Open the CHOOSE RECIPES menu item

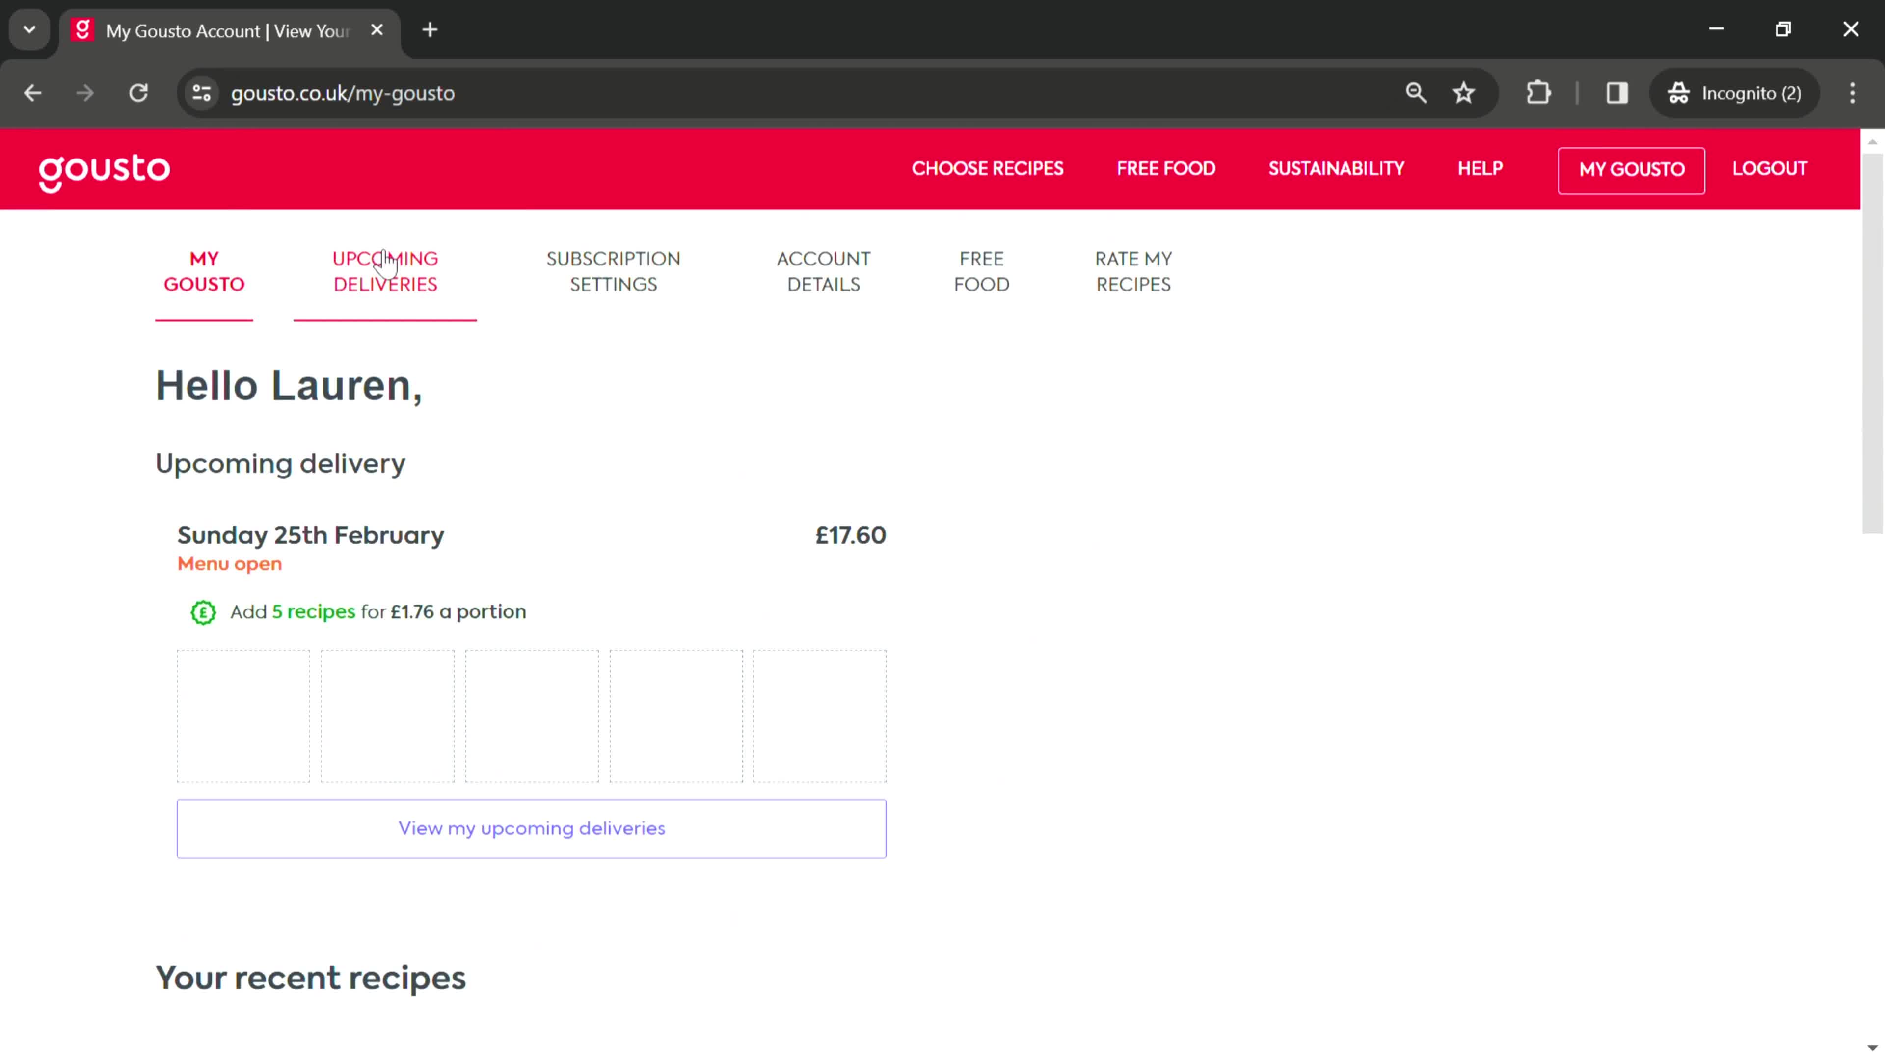(x=988, y=168)
